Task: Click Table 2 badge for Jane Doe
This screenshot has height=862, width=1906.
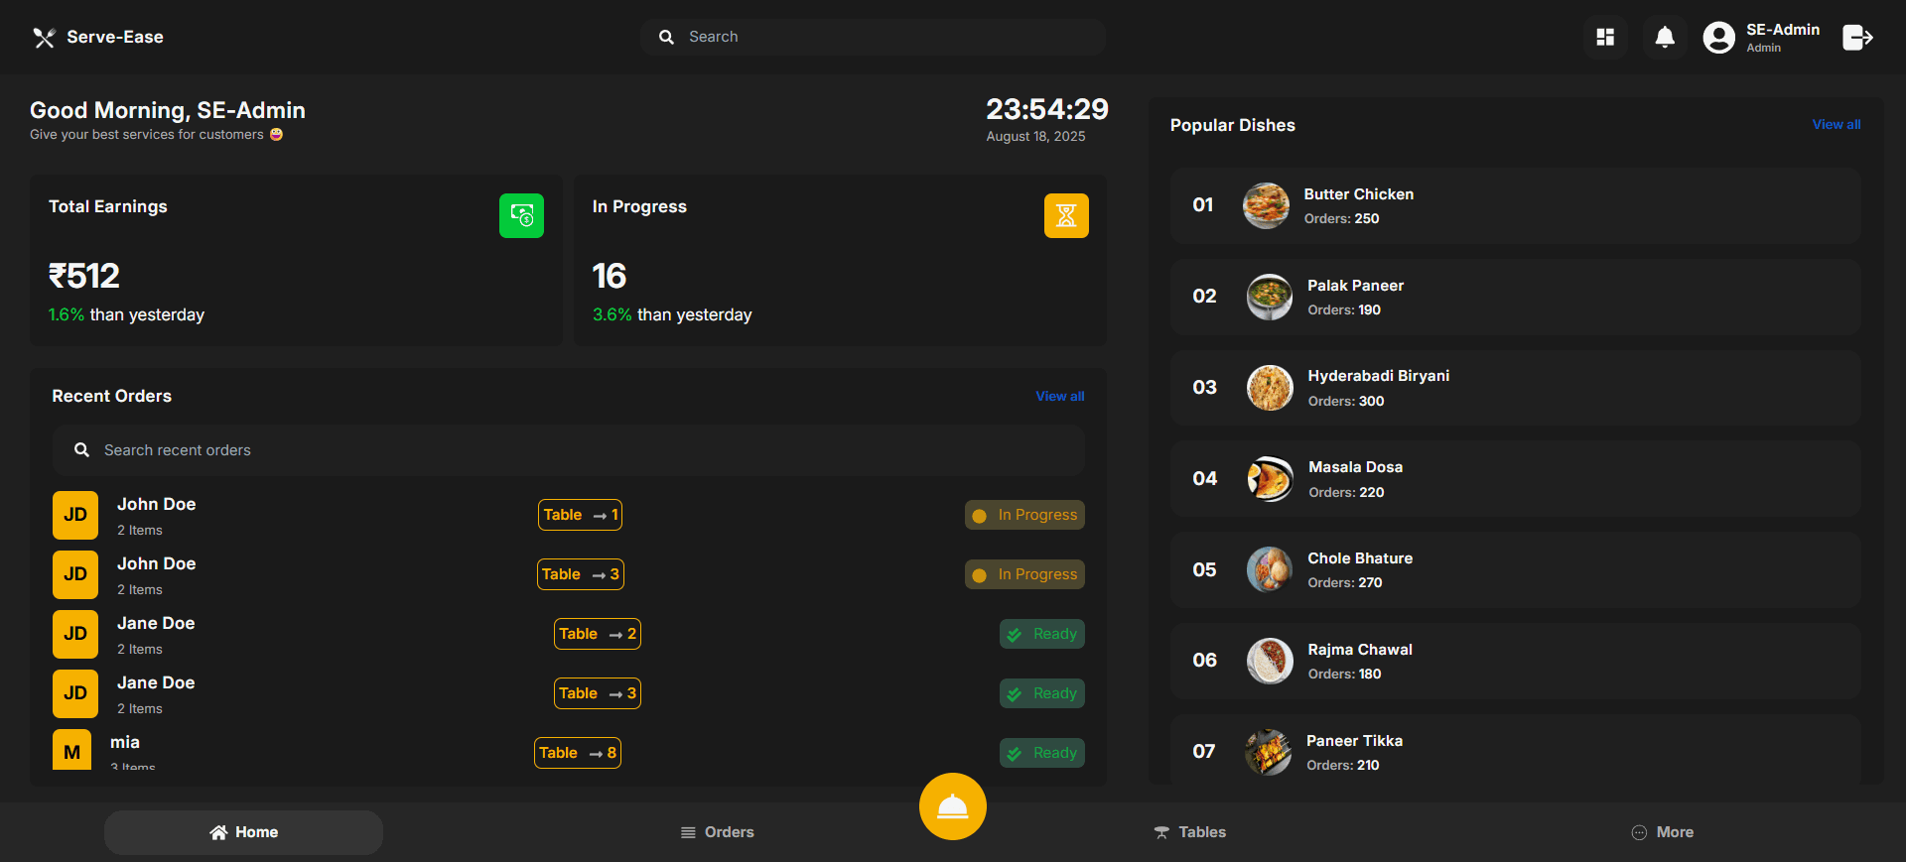Action: pyautogui.click(x=598, y=634)
